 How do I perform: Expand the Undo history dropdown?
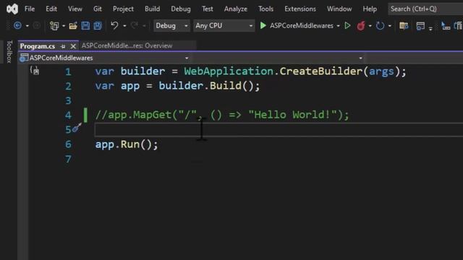pos(124,26)
